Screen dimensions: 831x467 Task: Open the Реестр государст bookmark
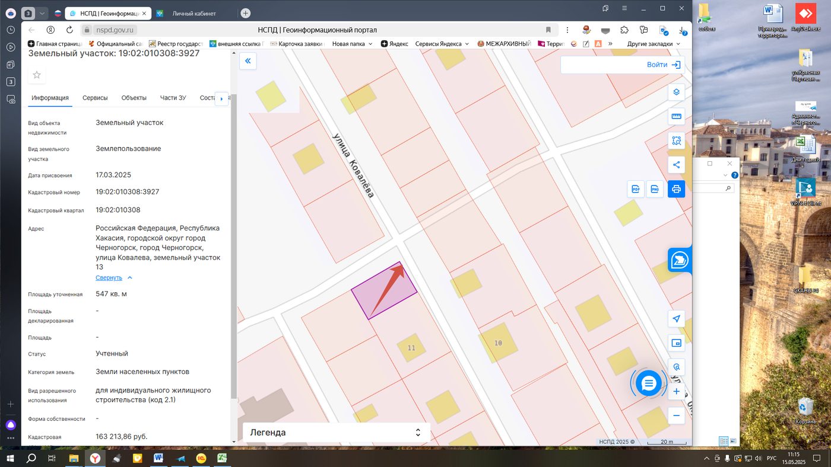point(176,43)
